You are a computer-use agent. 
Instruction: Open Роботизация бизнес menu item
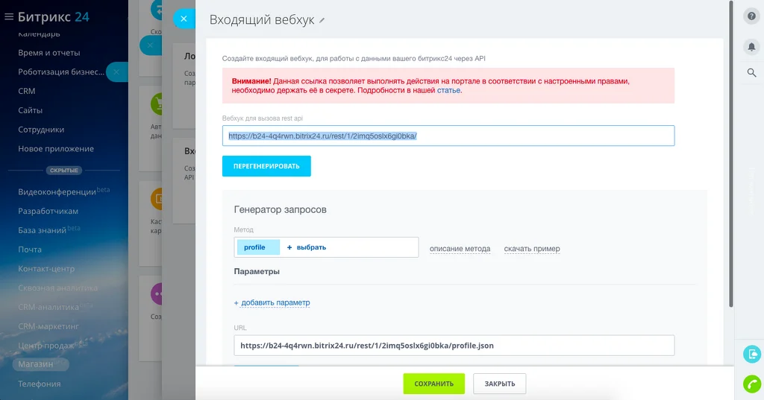61,72
